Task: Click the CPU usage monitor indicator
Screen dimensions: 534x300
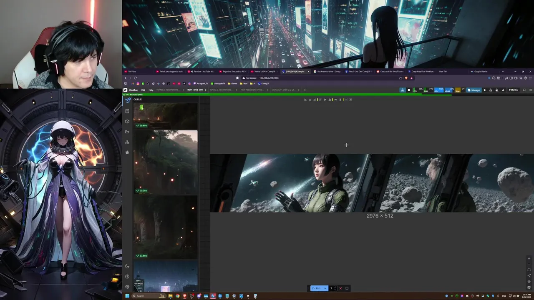Action: [x=418, y=90]
